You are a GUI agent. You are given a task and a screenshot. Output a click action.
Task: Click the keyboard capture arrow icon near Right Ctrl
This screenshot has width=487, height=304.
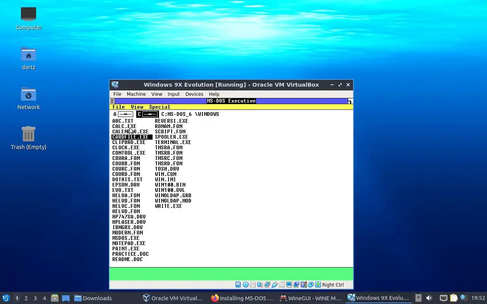point(318,285)
